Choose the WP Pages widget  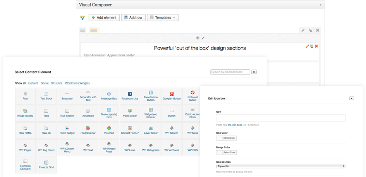click(25, 148)
